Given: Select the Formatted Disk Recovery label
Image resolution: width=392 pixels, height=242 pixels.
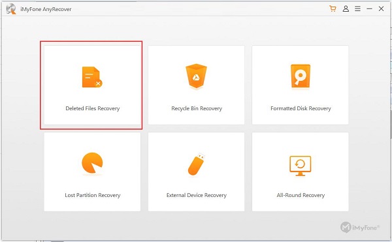Looking at the screenshot, I should (301, 108).
